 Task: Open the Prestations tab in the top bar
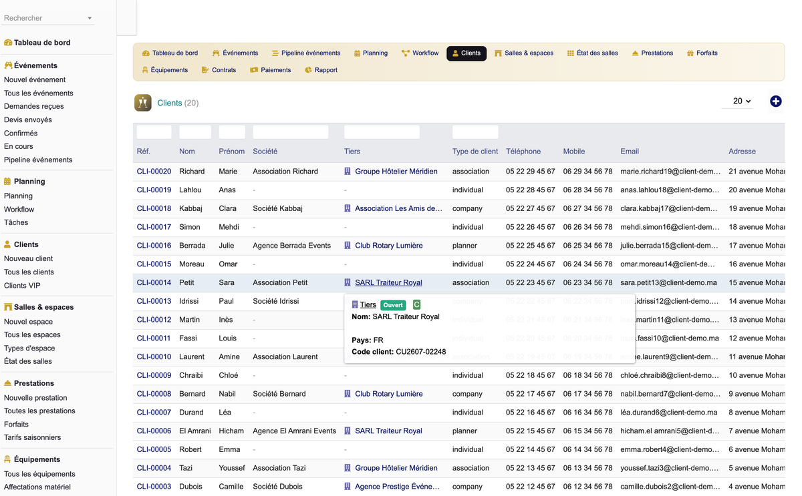pyautogui.click(x=652, y=53)
